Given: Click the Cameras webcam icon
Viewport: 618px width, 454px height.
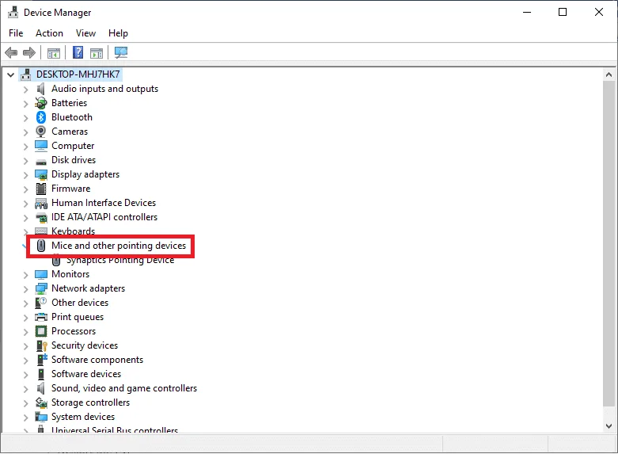Looking at the screenshot, I should 40,132.
